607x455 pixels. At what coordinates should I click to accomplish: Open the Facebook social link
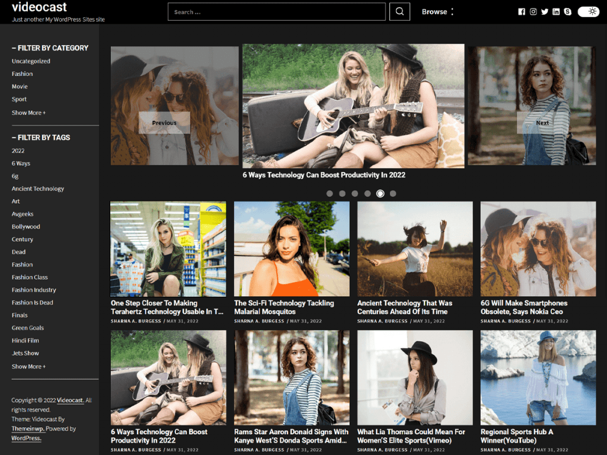522,12
